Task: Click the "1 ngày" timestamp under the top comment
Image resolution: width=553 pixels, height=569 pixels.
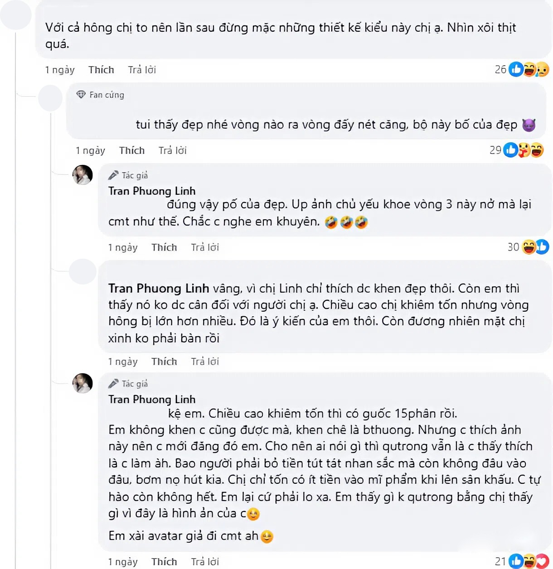Action: pyautogui.click(x=60, y=70)
